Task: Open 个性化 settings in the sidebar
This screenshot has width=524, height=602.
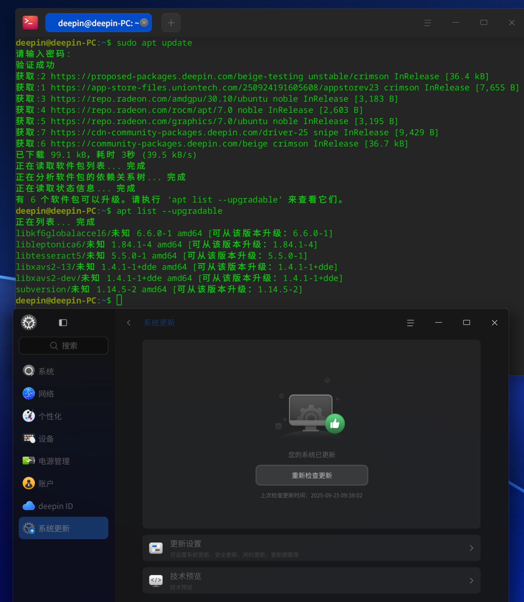Action: pos(64,416)
